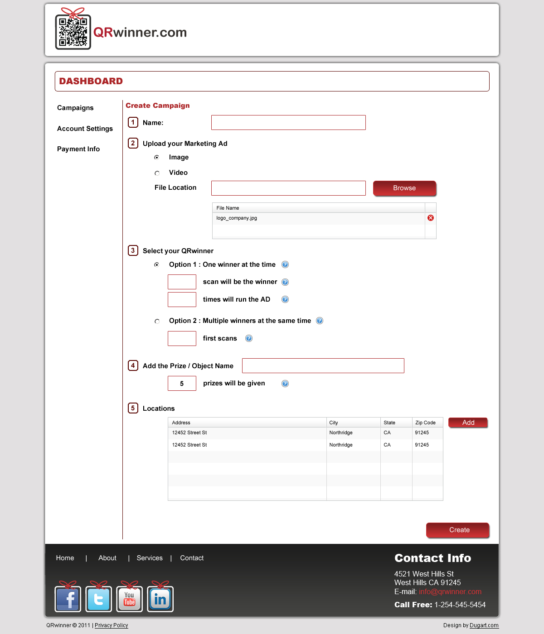Image resolution: width=544 pixels, height=634 pixels.
Task: Click the info@qrwinner.com email link
Action: click(450, 591)
